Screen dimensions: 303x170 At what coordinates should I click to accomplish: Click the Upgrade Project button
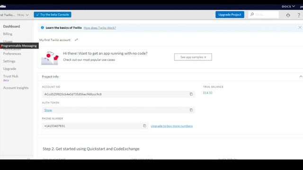230,15
